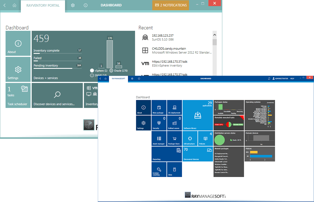
Task: Open the About tile in RayVentory dashboard
Action: 18,43
